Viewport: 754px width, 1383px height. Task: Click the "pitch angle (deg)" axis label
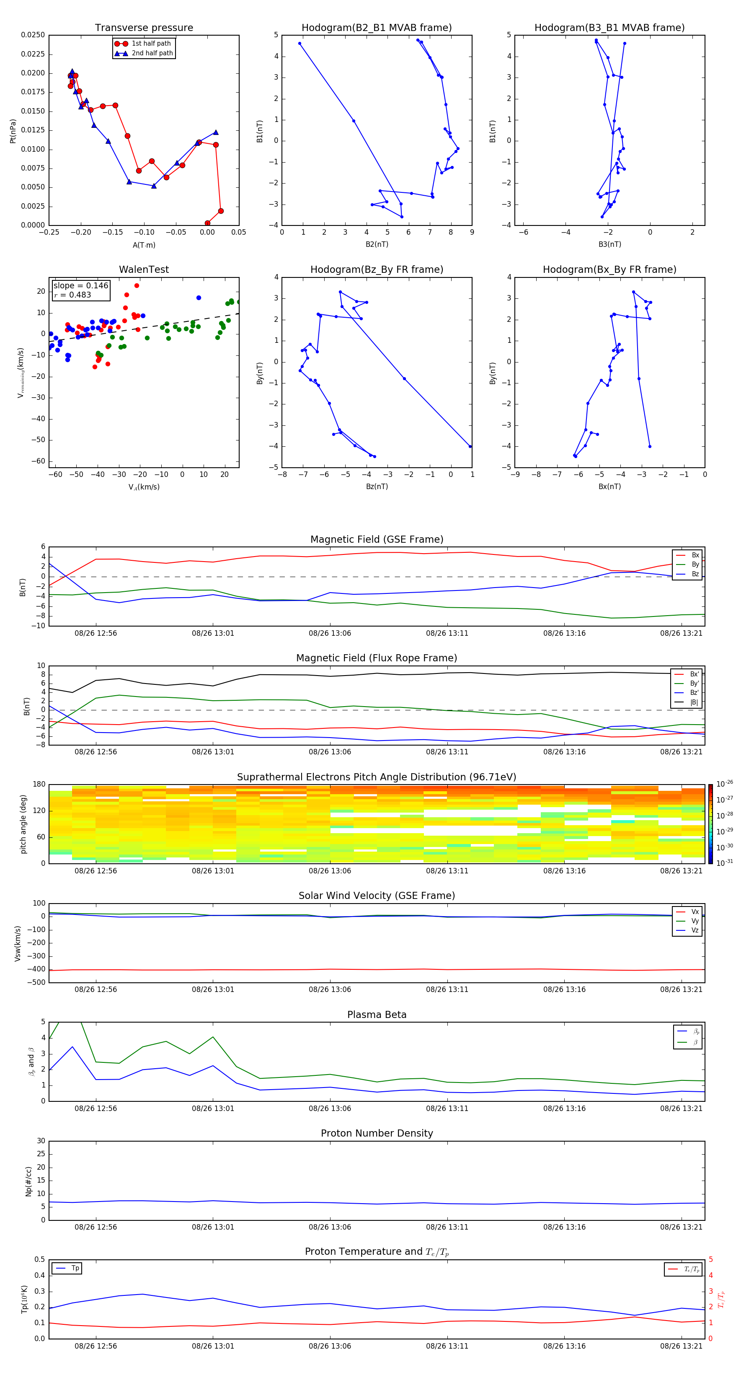[23, 824]
